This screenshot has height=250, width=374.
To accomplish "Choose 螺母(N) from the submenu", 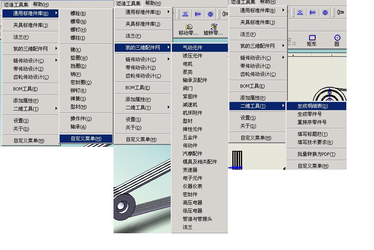I will (78, 22).
